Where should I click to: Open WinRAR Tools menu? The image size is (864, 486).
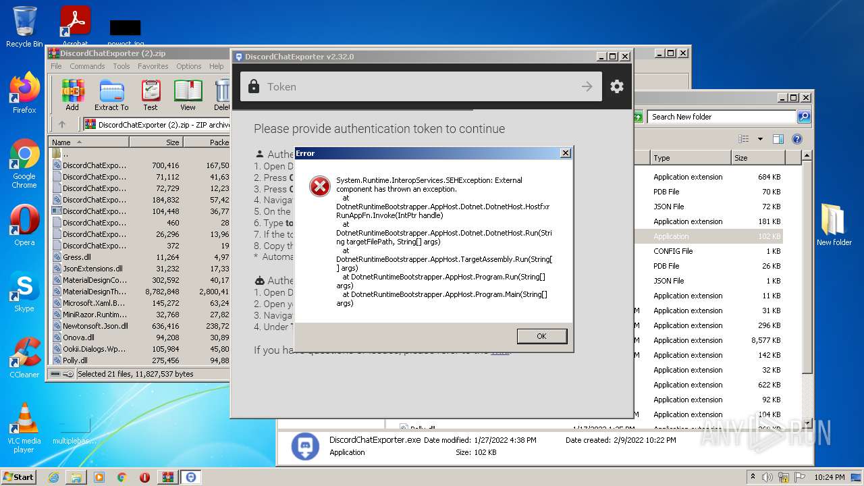122,66
